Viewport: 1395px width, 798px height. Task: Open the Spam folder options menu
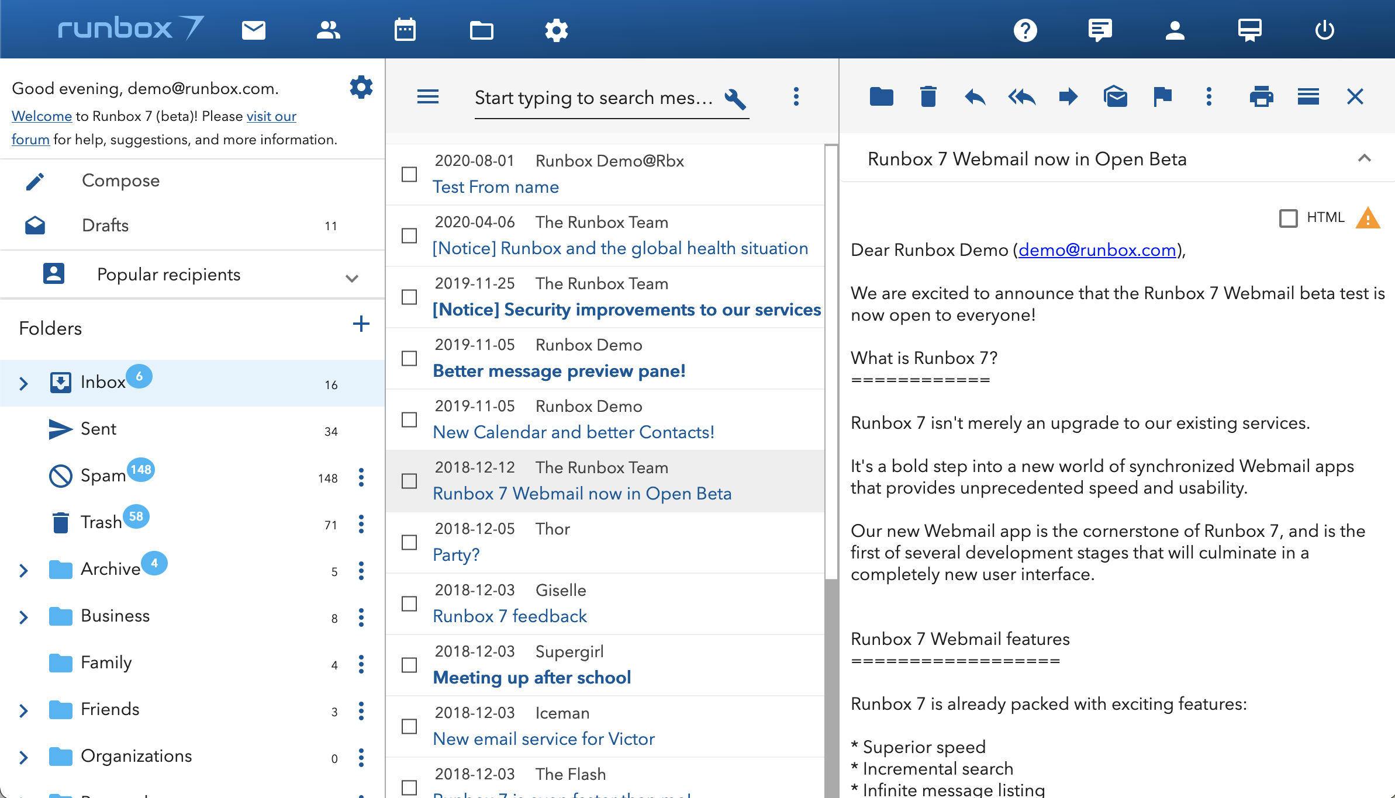[x=361, y=477]
